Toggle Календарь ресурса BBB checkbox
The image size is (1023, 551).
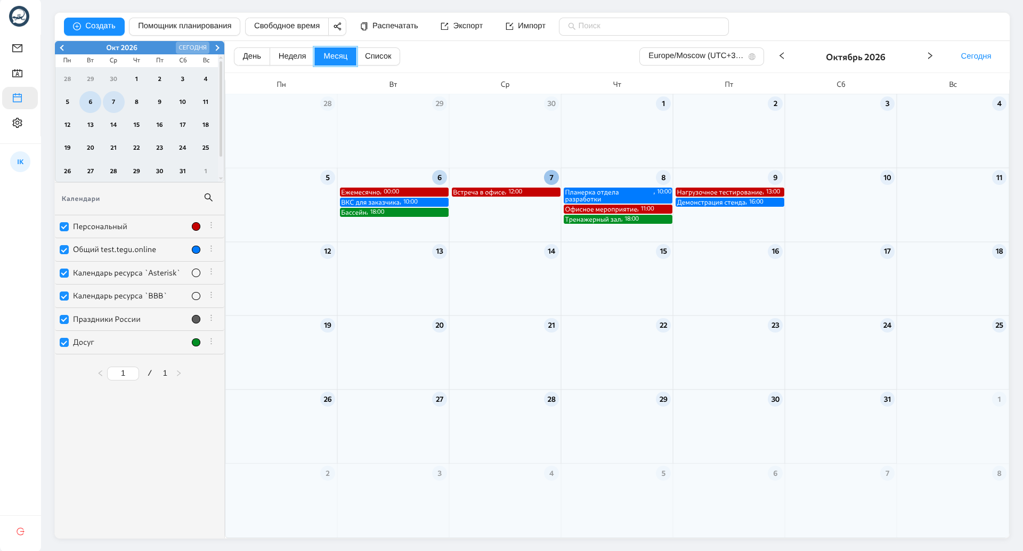pos(64,296)
